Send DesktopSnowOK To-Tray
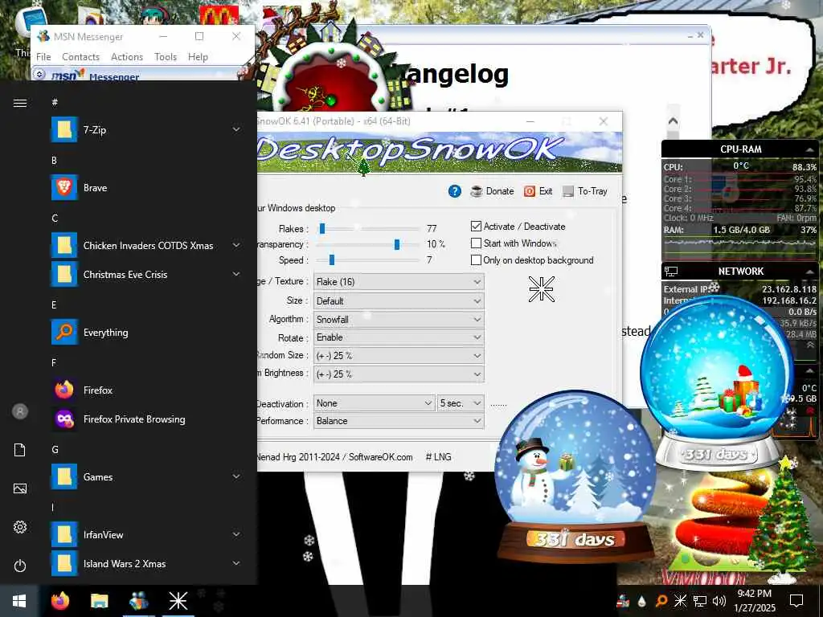The width and height of the screenshot is (823, 617). coord(585,191)
